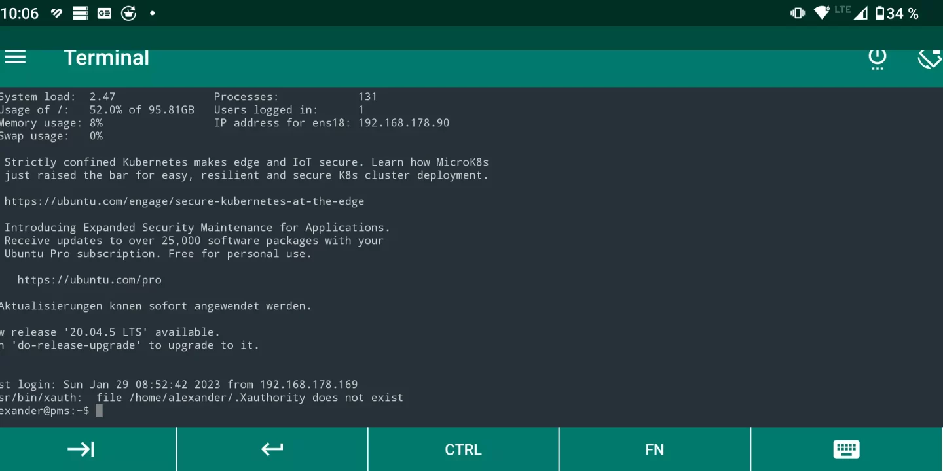Toggle the CTRL modifier key
The image size is (943, 471).
463,449
